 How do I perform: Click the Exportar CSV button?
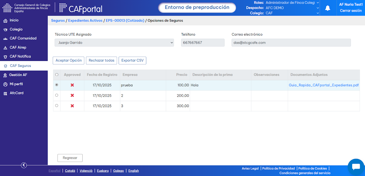[x=132, y=60]
